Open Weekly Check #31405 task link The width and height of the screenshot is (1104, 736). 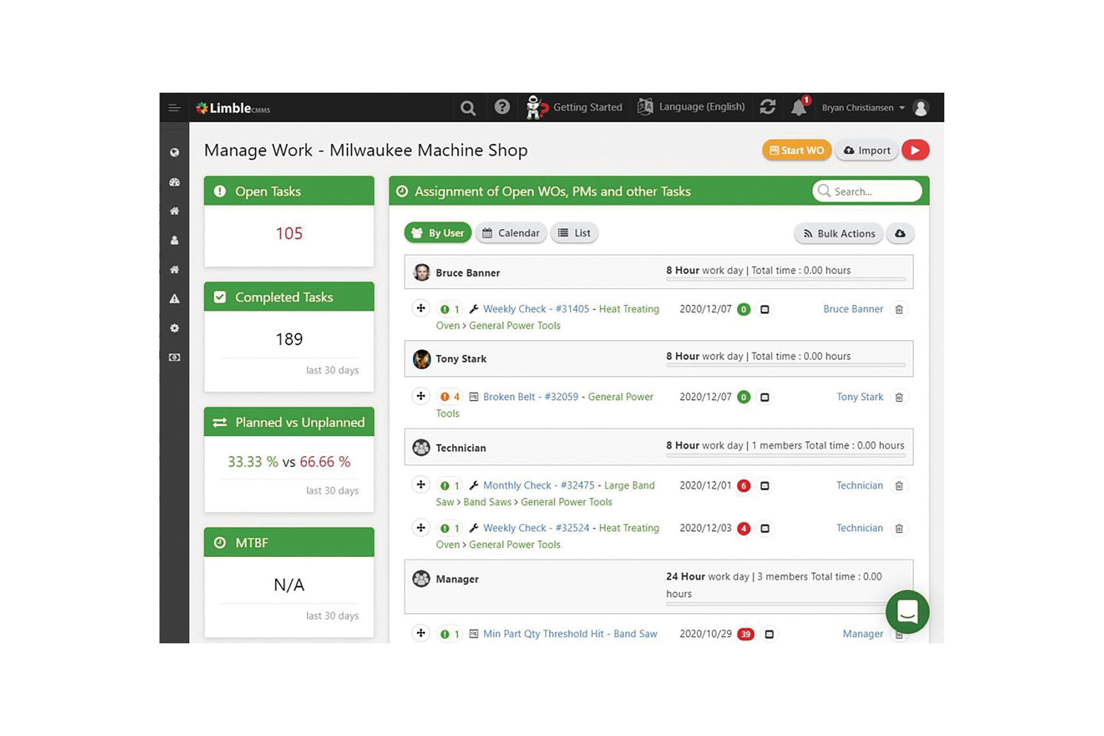pyautogui.click(x=536, y=309)
